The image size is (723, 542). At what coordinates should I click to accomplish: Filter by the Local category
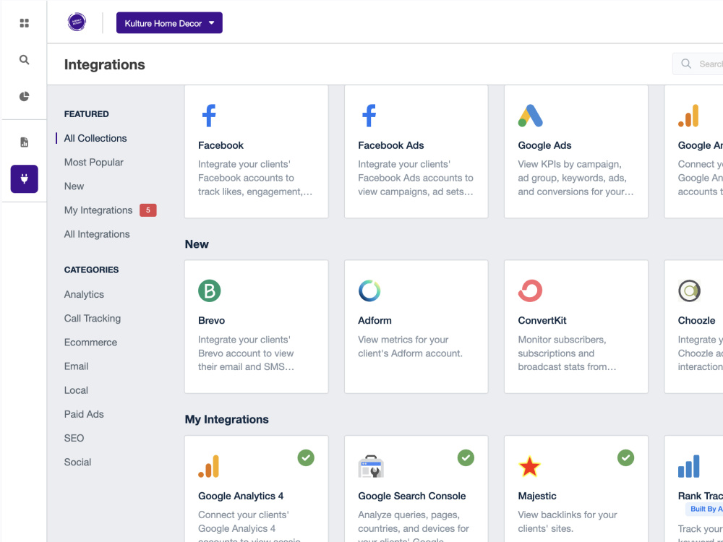tap(76, 390)
